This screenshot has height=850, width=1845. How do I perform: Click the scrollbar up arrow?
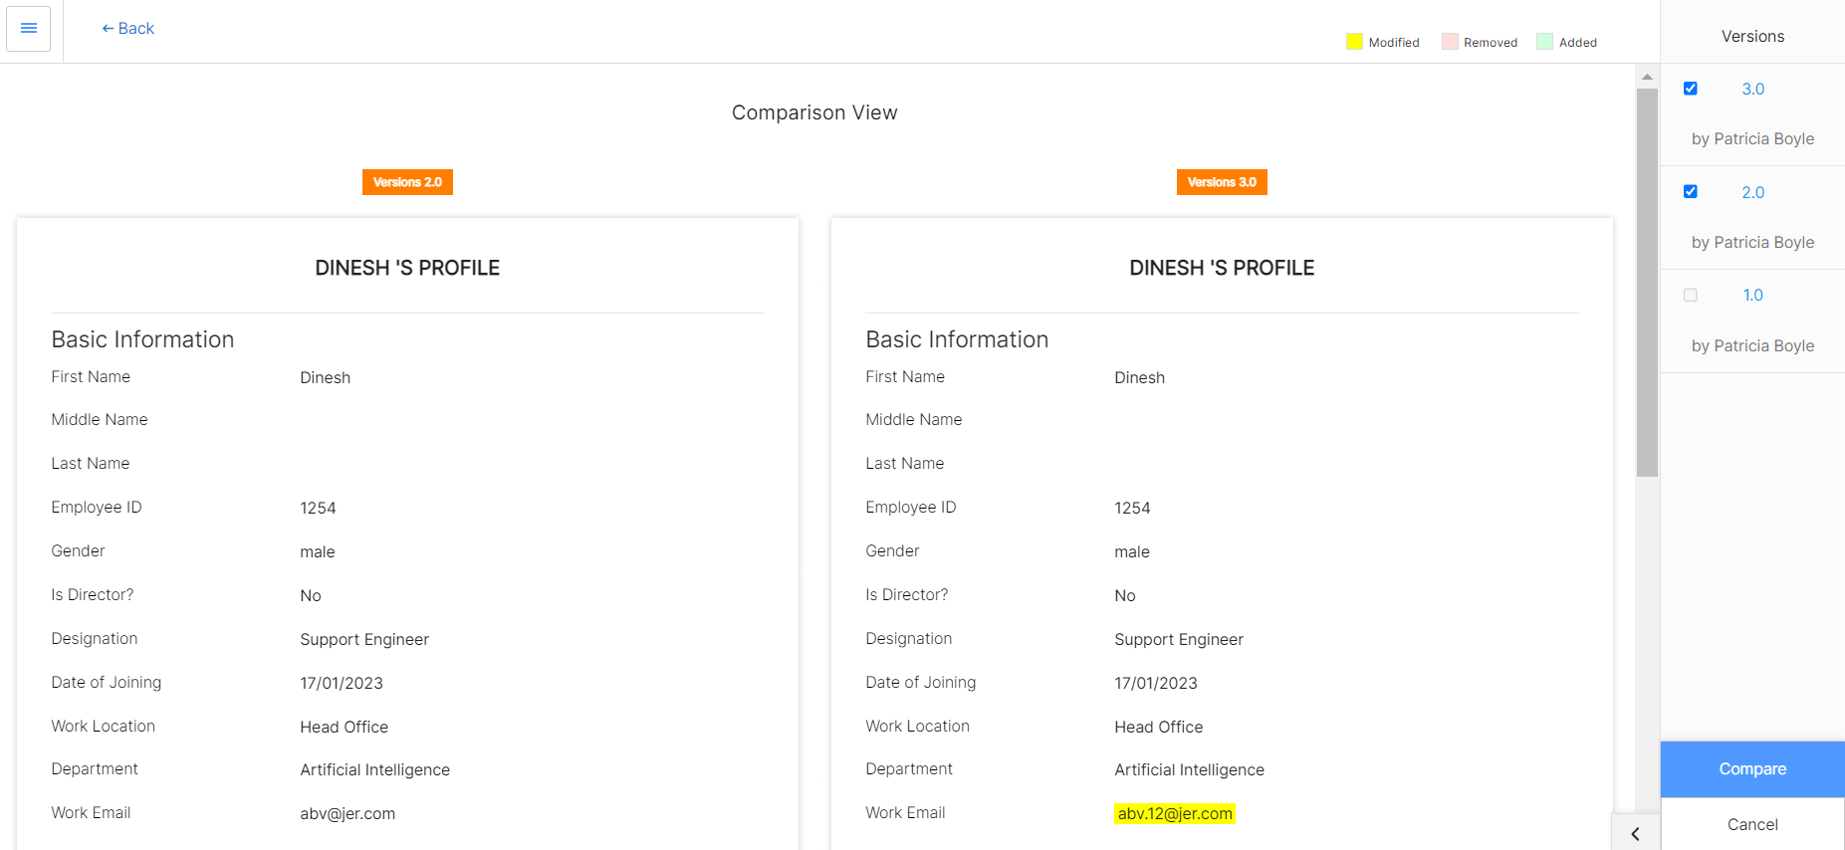point(1647,77)
